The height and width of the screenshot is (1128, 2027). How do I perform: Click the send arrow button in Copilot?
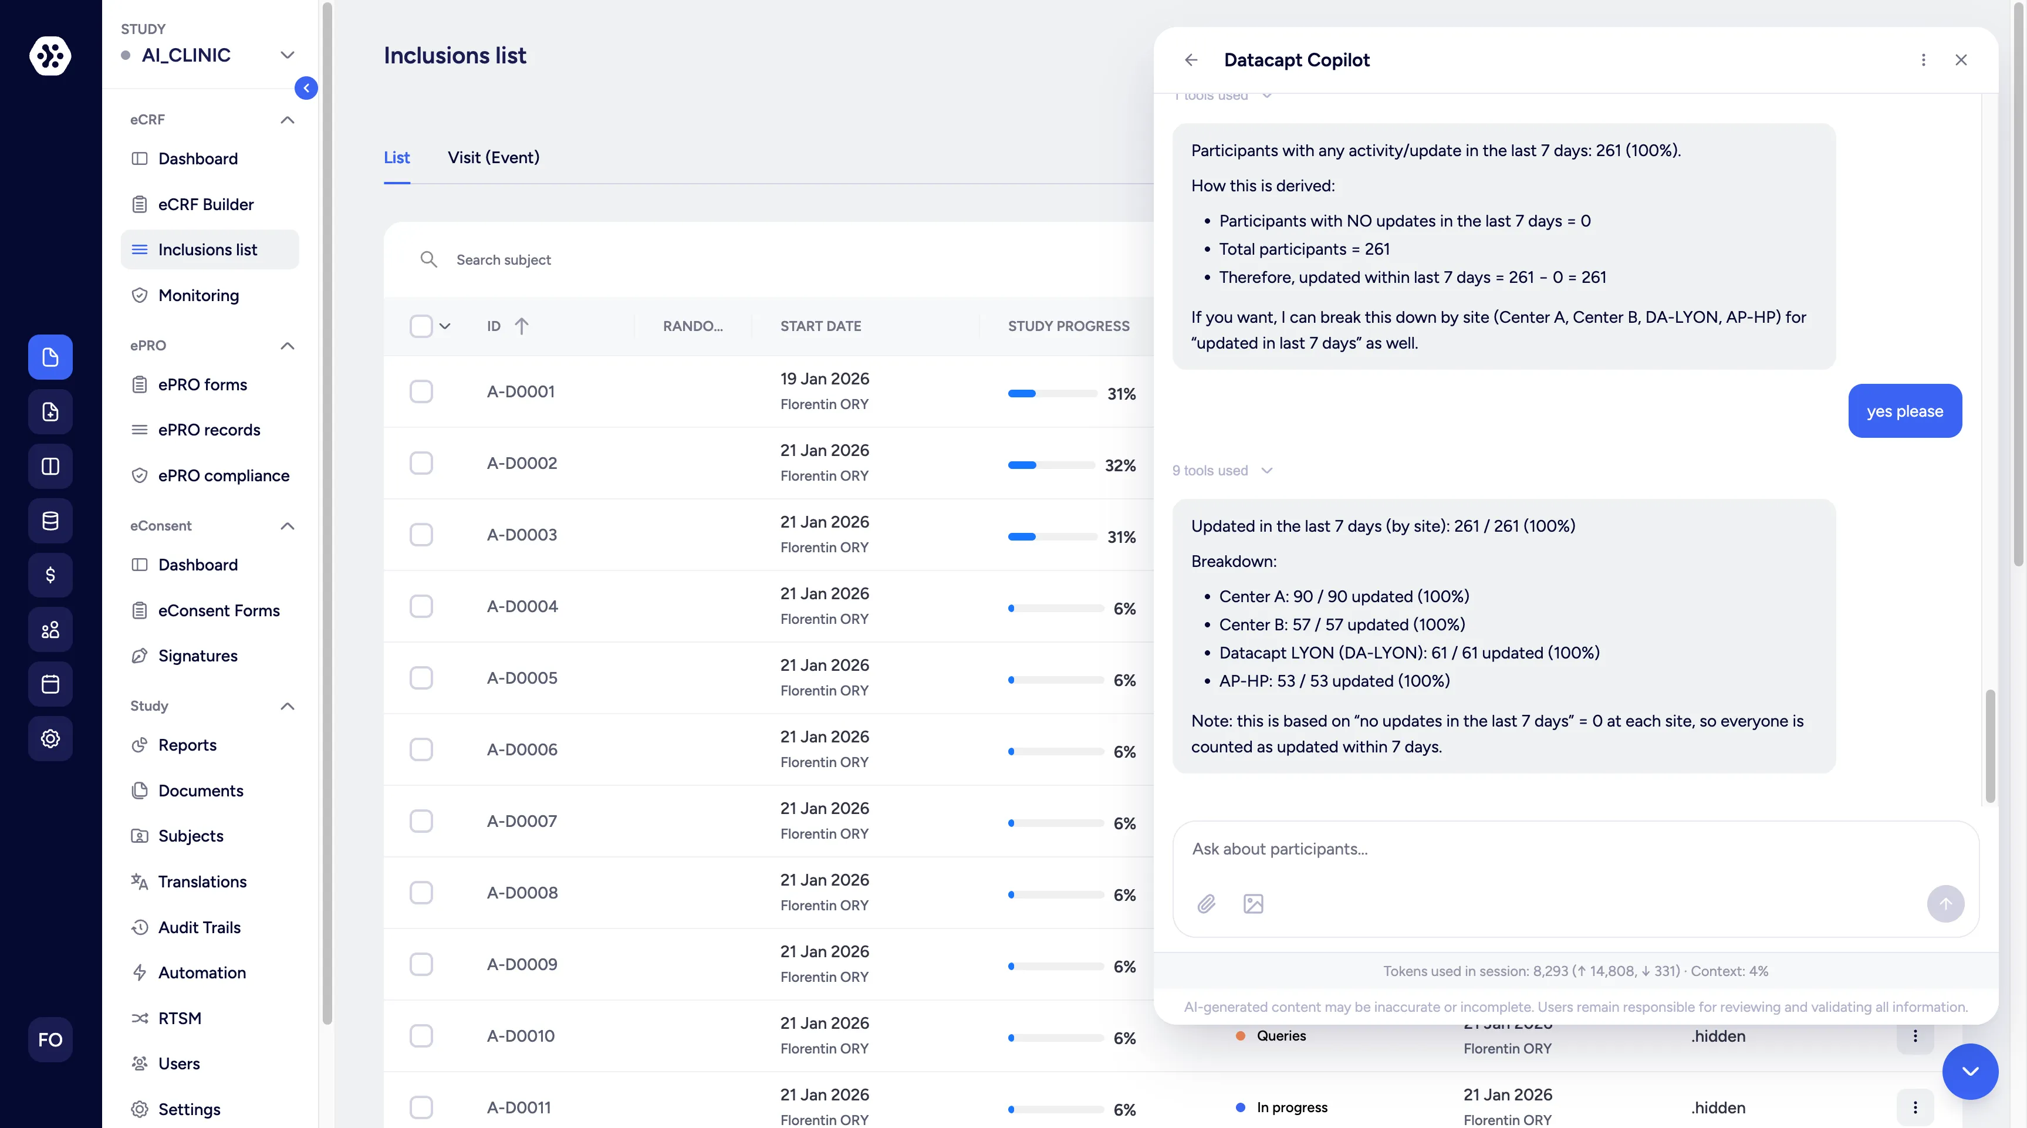tap(1945, 904)
